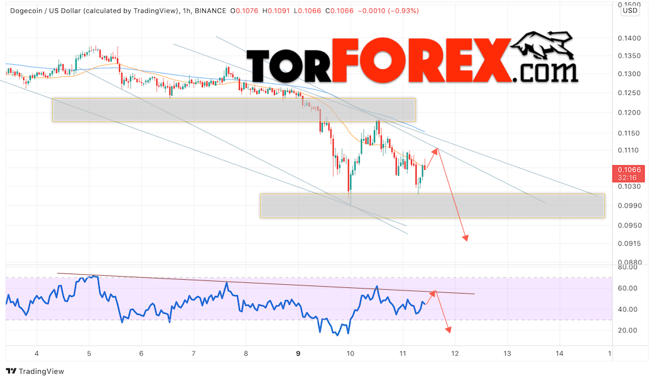Click the RSI 40.00 axis label
The width and height of the screenshot is (654, 381).
[628, 309]
